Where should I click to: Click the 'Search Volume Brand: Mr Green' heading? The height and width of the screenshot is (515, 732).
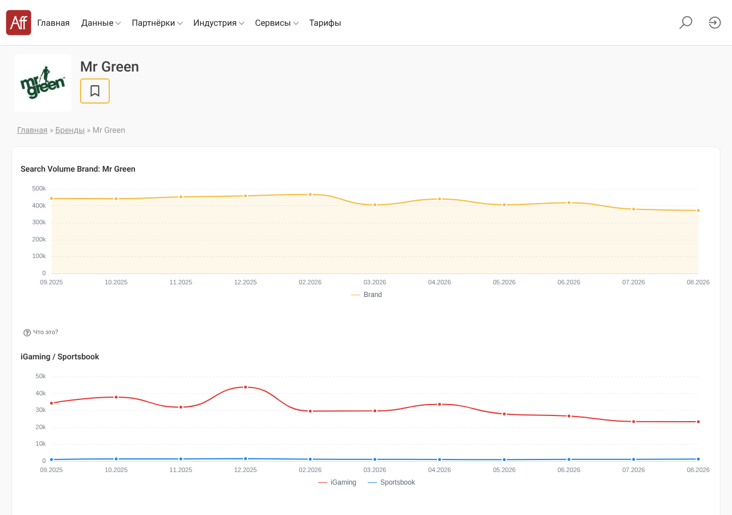pyautogui.click(x=78, y=169)
